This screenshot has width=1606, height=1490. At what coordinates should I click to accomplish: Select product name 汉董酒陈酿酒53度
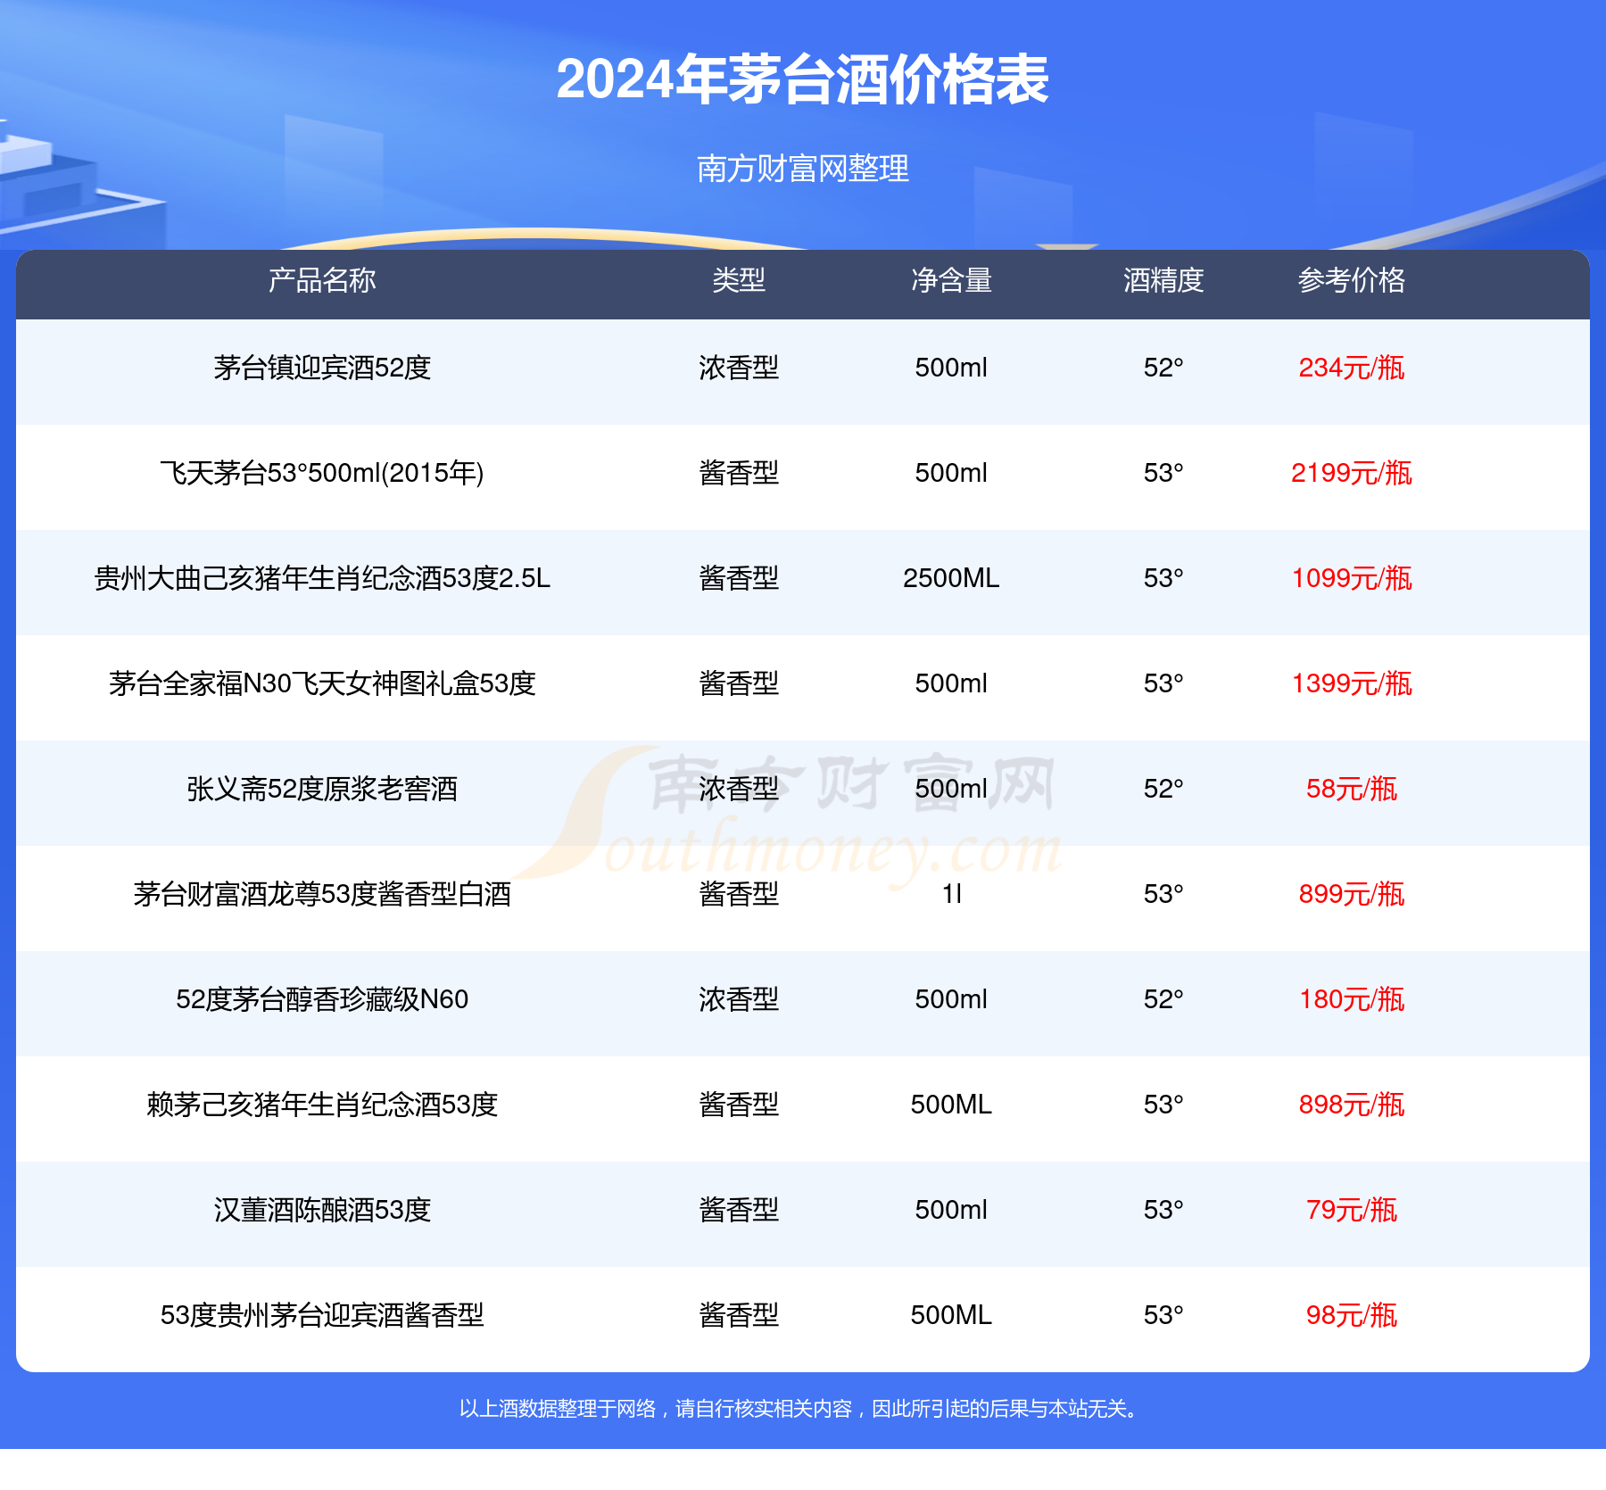click(x=322, y=1210)
